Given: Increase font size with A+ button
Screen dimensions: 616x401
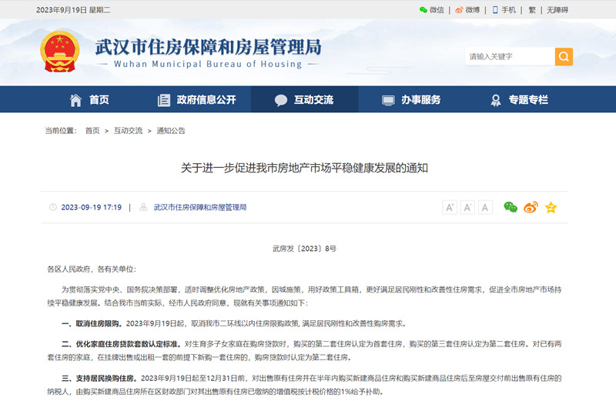Looking at the screenshot, I should click(x=450, y=207).
